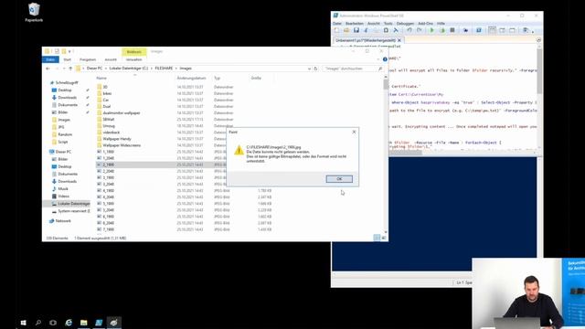Expand the Explorer ribbon with the chevron near help
Screen dimensions: 585x329
378,59
